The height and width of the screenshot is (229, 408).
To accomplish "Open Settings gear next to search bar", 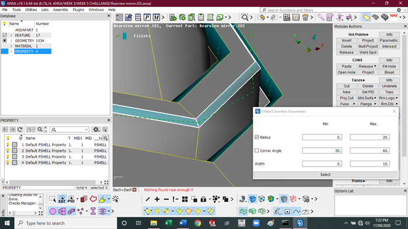I will pyautogui.click(x=399, y=10).
